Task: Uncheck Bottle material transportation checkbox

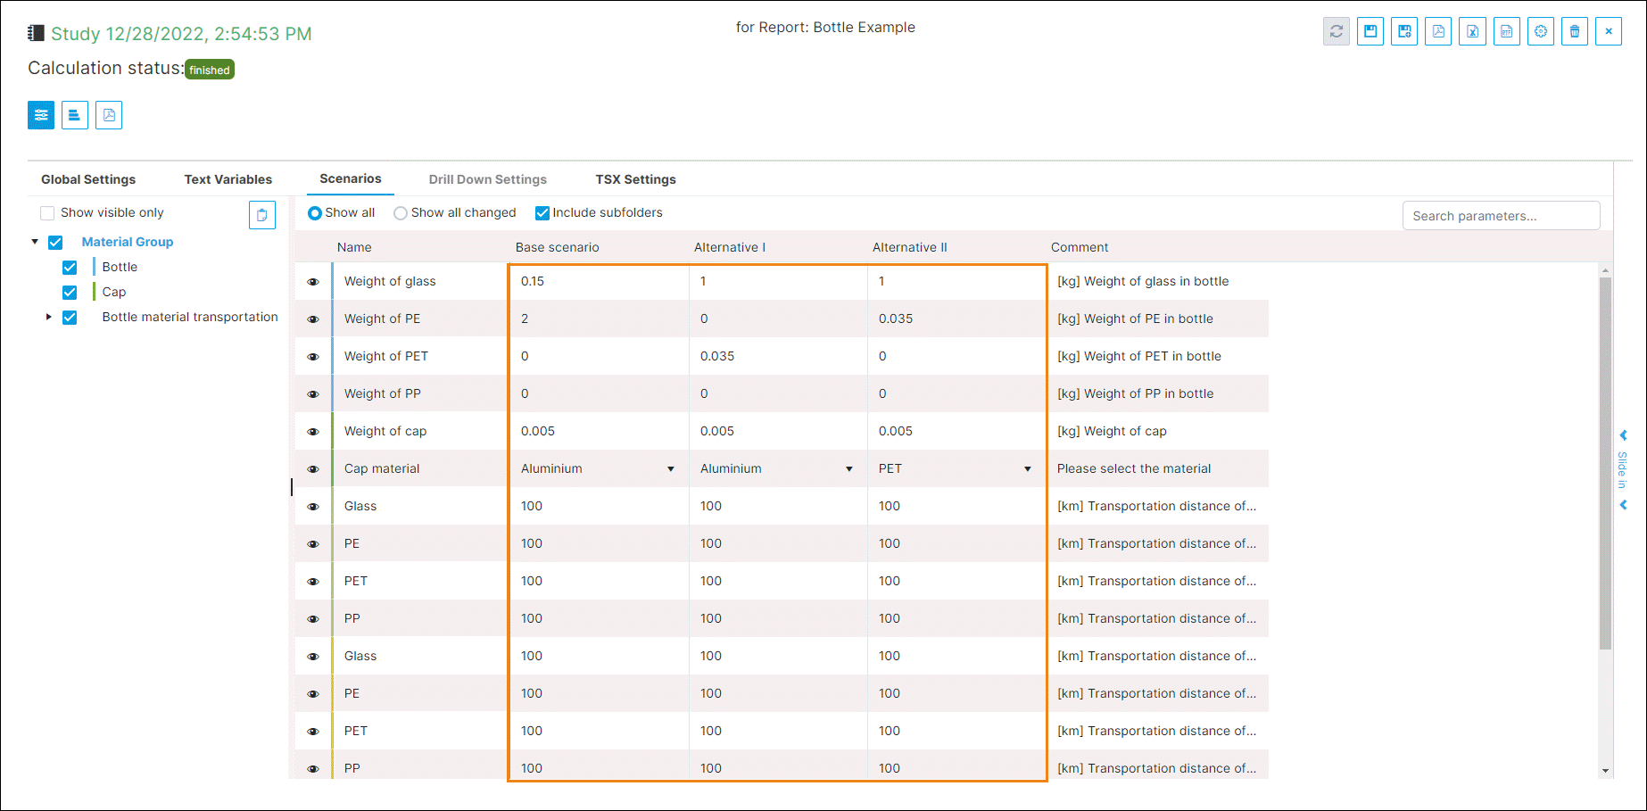Action: click(70, 318)
